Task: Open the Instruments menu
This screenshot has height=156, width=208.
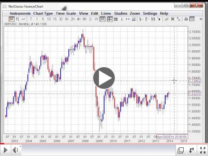Action: (20, 13)
